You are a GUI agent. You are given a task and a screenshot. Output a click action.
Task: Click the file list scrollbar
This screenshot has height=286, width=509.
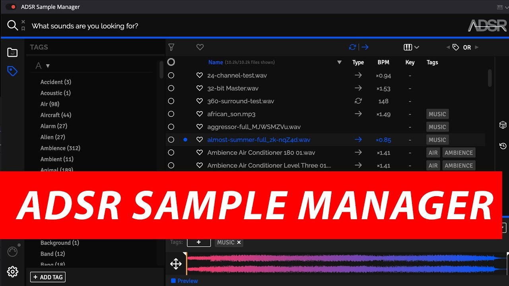pyautogui.click(x=490, y=78)
